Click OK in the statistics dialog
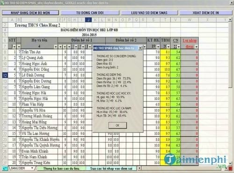The height and width of the screenshot is (173, 234). (x=117, y=125)
